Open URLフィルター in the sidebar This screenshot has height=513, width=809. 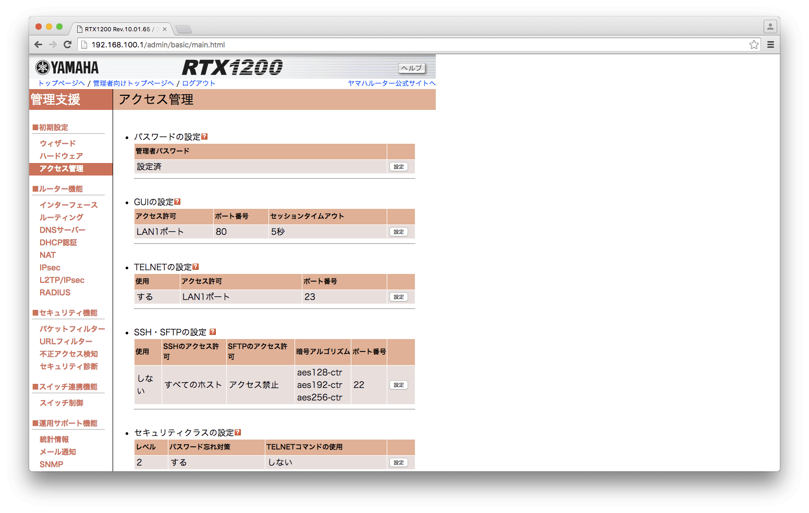pyautogui.click(x=66, y=341)
